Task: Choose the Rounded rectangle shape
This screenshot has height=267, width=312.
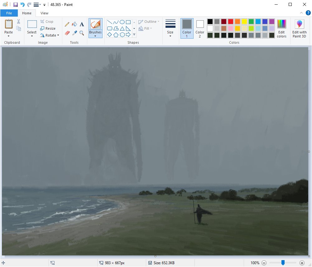Action: (x=110, y=28)
